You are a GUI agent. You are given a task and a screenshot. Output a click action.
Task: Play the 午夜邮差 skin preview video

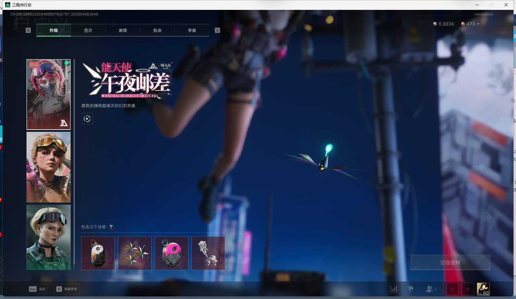click(x=87, y=119)
